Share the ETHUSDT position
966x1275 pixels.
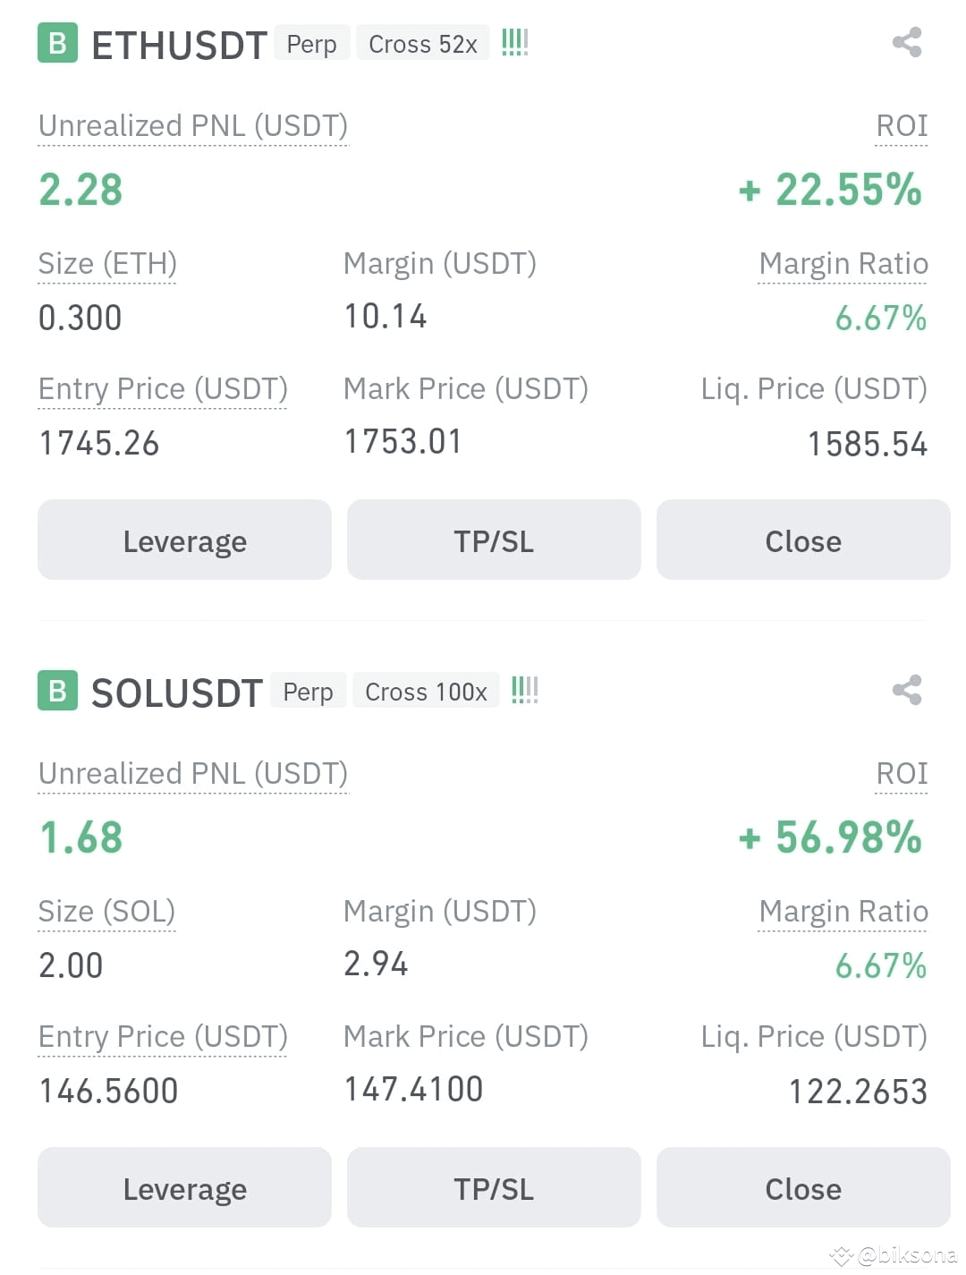click(x=907, y=42)
